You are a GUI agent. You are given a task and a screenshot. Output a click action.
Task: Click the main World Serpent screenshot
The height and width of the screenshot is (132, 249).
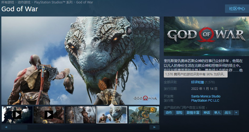[80, 60]
